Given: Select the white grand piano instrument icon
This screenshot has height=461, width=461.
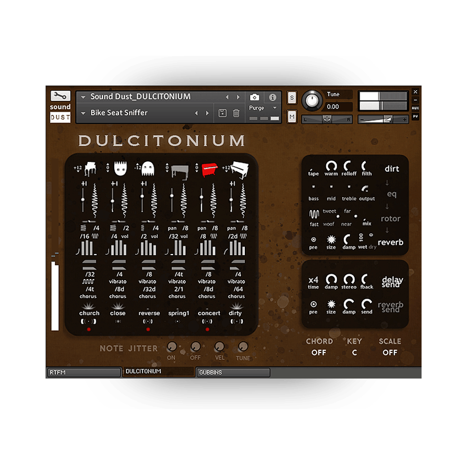Looking at the screenshot, I should click(x=90, y=168).
